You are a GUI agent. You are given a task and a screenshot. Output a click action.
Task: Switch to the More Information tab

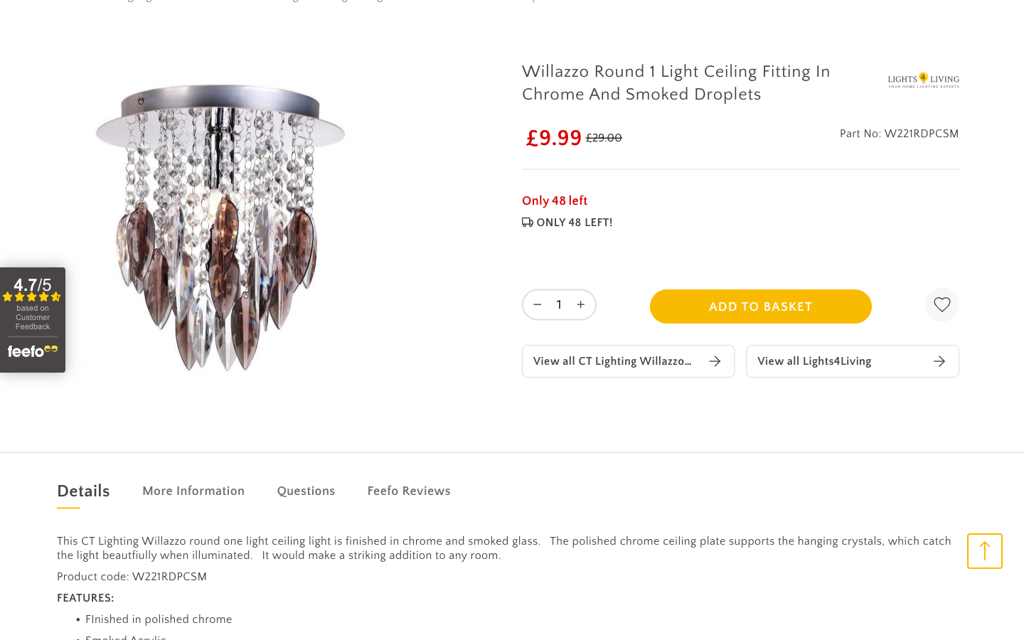(193, 491)
